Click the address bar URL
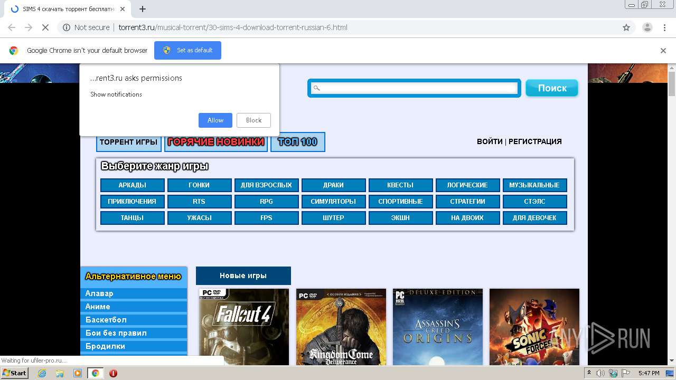Screen dimensions: 676x380 click(233, 27)
